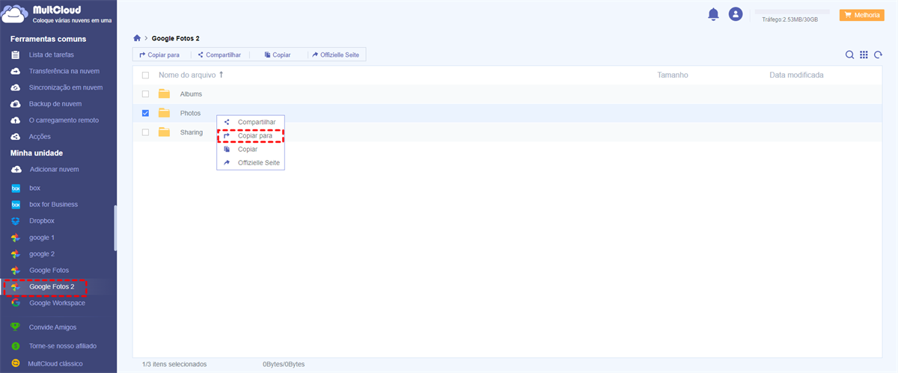Click the refresh icon
Screen dimensions: 898x373
coord(878,55)
